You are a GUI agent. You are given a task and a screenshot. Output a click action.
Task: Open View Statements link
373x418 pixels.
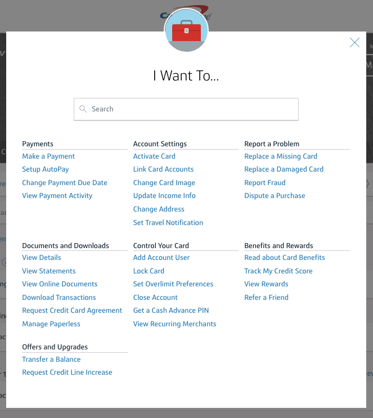49,271
